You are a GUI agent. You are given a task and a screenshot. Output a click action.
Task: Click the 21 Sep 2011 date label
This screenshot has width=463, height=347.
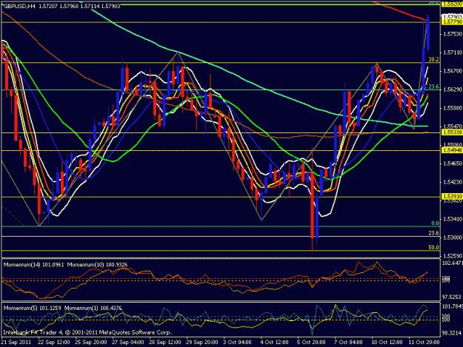(16, 343)
